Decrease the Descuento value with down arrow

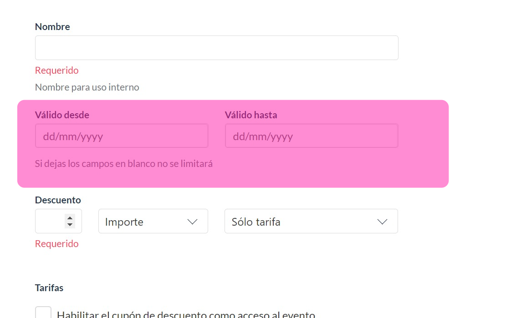pos(70,224)
